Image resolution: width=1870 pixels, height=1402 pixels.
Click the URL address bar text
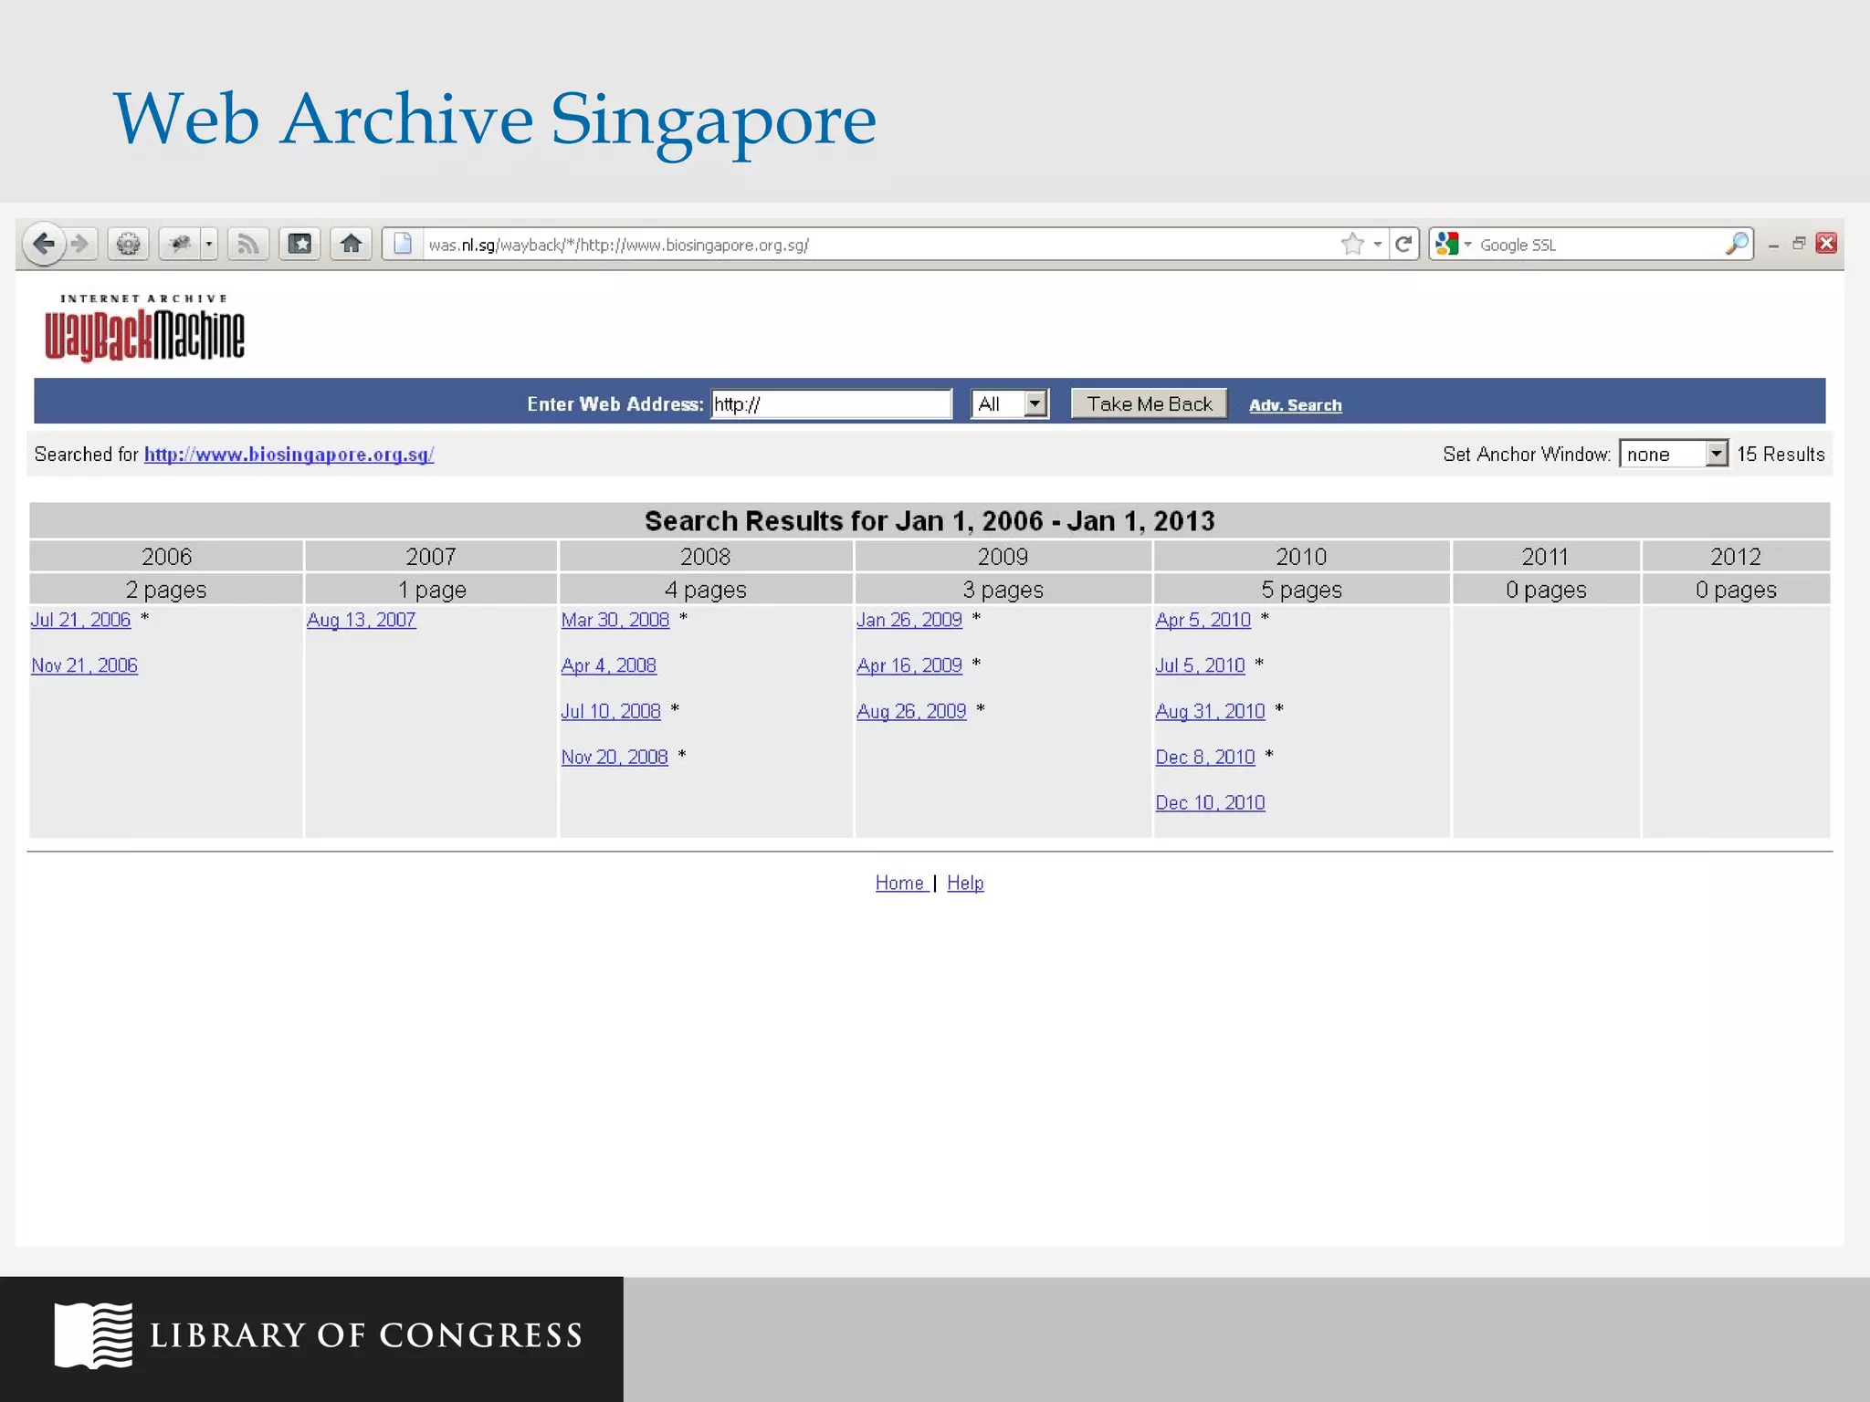(x=618, y=245)
